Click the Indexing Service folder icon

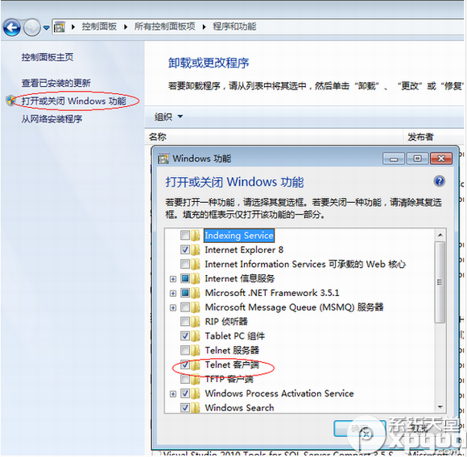(x=196, y=236)
